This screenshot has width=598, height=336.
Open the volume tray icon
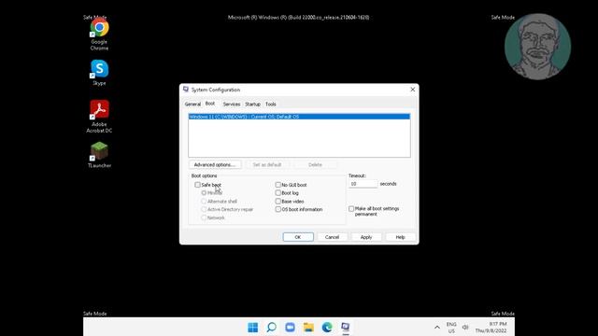pos(465,328)
